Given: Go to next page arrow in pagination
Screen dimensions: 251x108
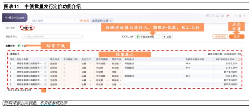Looking at the screenshot, I should (x=49, y=90).
